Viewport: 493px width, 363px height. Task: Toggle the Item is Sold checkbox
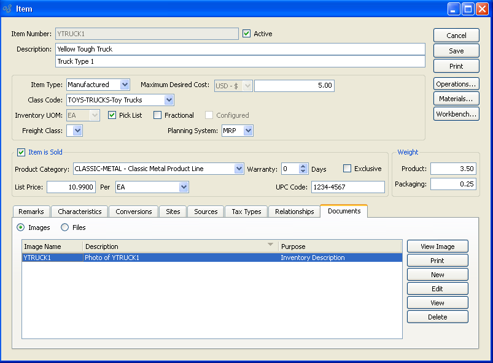pyautogui.click(x=21, y=152)
